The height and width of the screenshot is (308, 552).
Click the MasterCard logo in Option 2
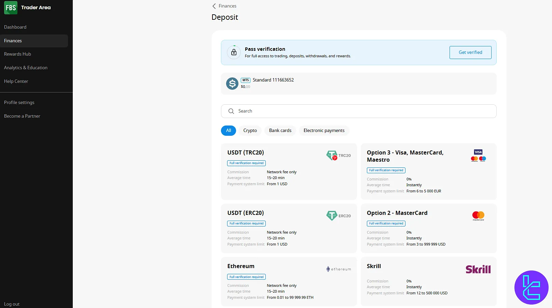click(478, 216)
